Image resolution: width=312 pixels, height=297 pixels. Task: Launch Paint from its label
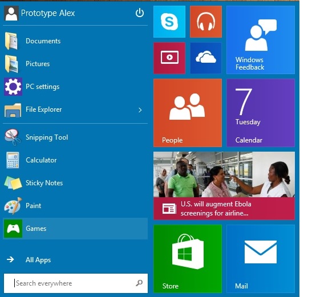[x=34, y=206]
